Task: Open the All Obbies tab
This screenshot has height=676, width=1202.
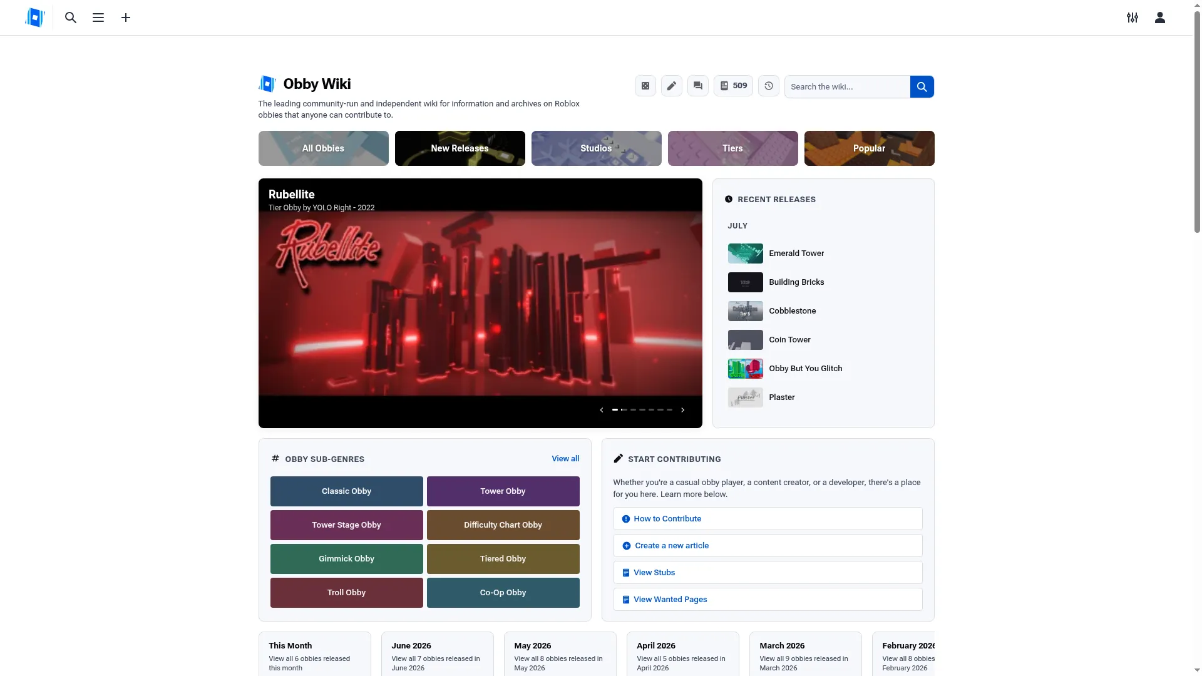Action: click(x=324, y=148)
